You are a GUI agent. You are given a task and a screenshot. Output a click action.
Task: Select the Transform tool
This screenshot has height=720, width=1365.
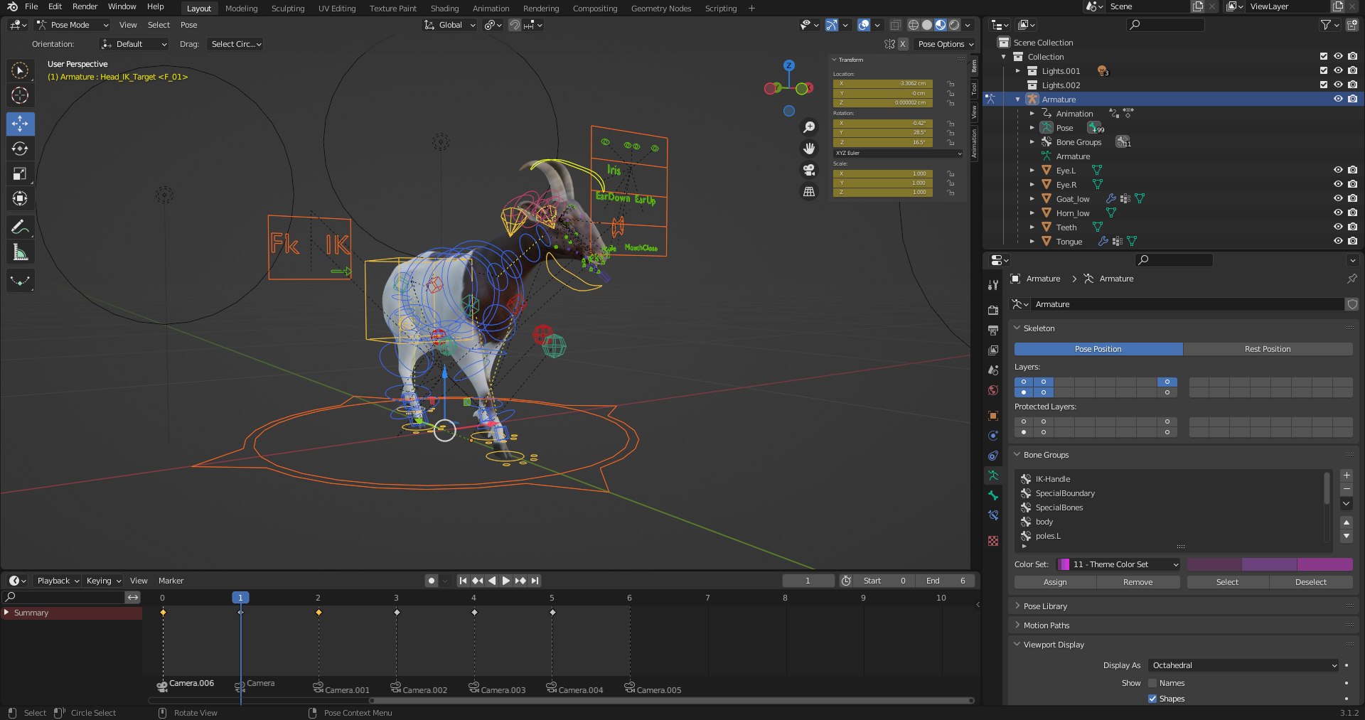pos(20,198)
